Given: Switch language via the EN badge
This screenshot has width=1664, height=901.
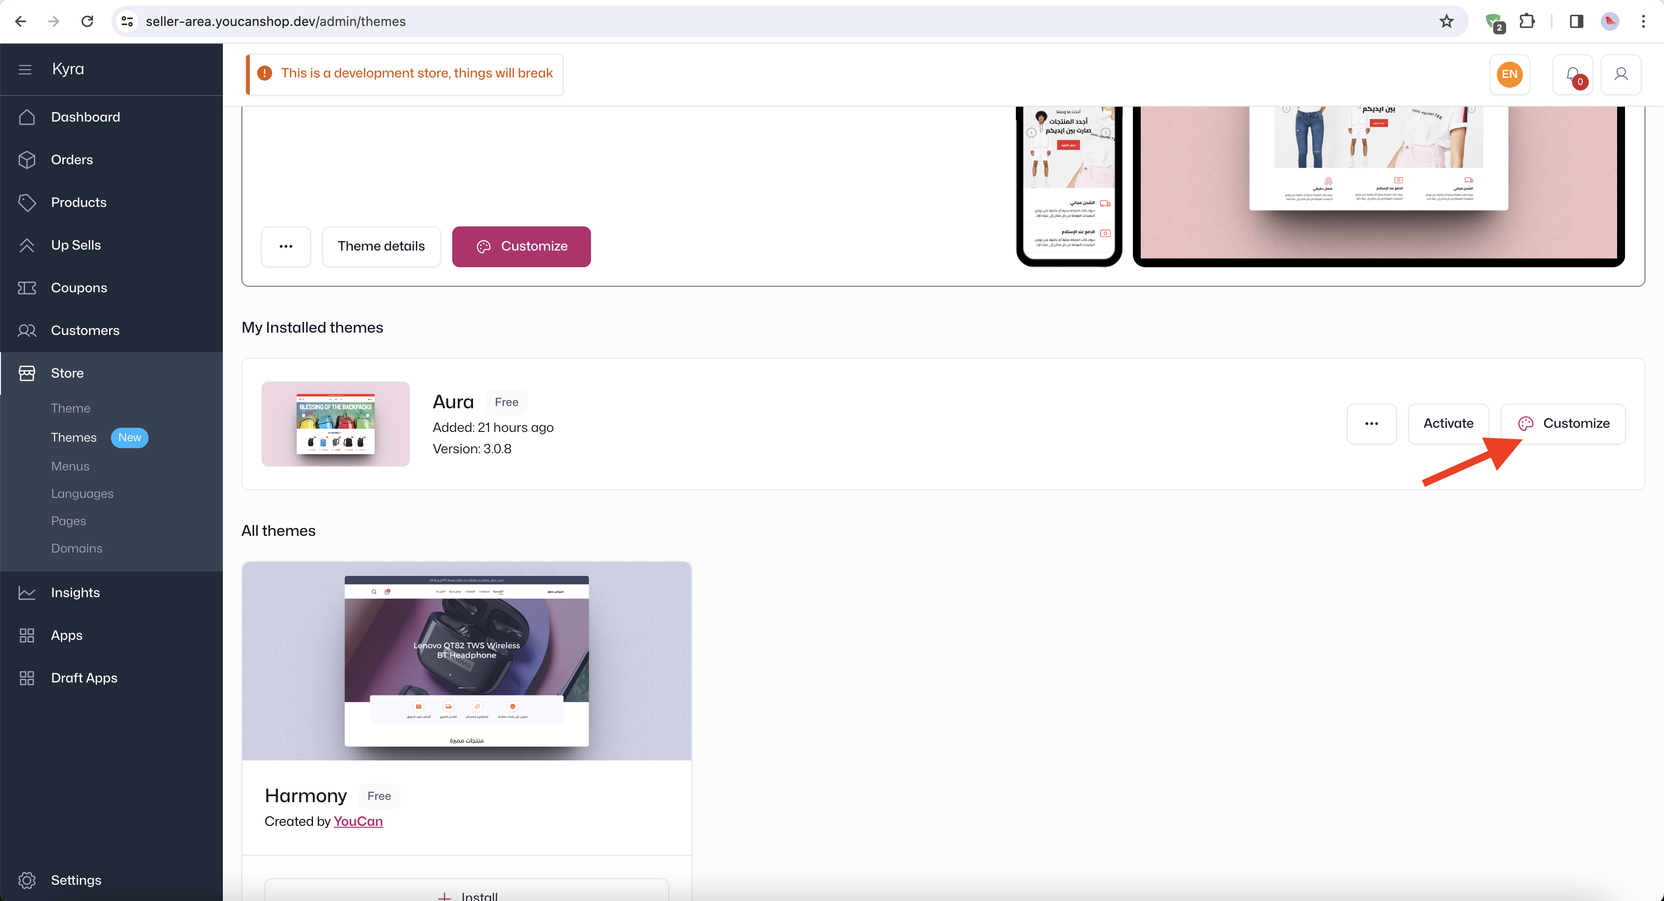Looking at the screenshot, I should coord(1509,74).
